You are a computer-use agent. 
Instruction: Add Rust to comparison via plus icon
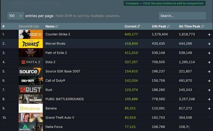209,90
